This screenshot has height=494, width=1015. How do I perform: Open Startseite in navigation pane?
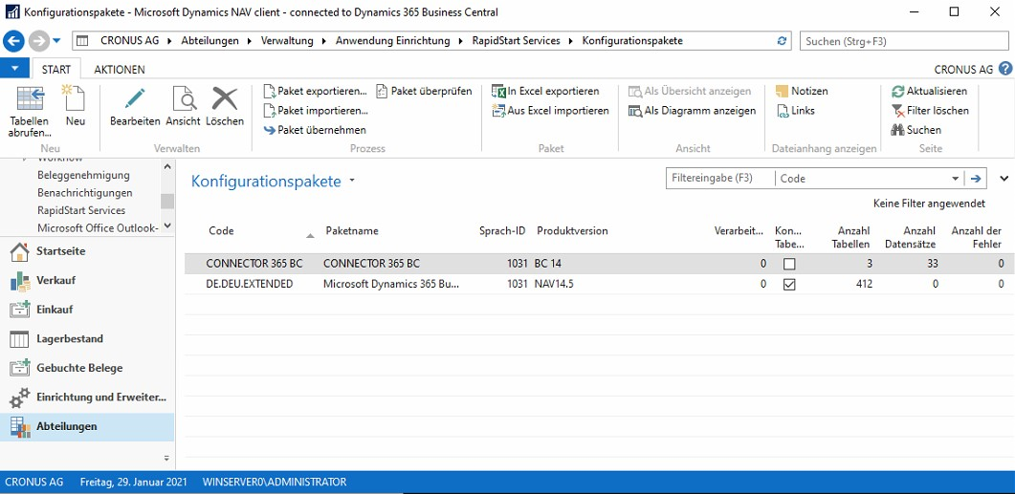click(x=87, y=251)
